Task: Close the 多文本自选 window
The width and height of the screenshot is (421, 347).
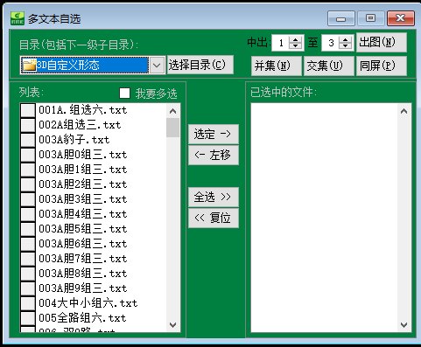Action: tap(401, 19)
